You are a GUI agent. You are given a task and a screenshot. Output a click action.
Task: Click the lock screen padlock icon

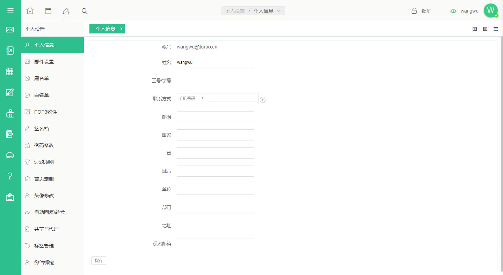click(x=414, y=11)
